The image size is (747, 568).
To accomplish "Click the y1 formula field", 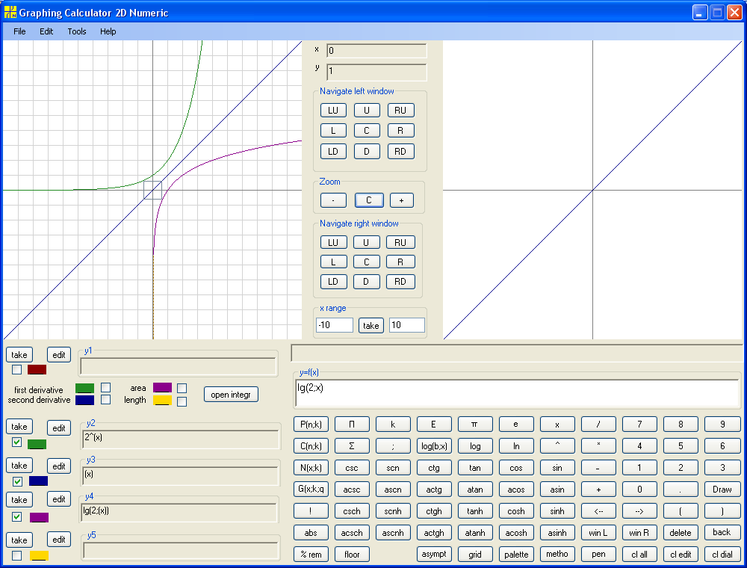I will pos(179,366).
